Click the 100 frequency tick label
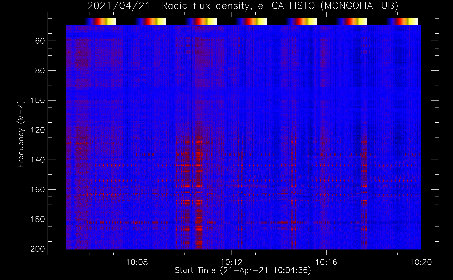The height and width of the screenshot is (280, 453). point(38,100)
